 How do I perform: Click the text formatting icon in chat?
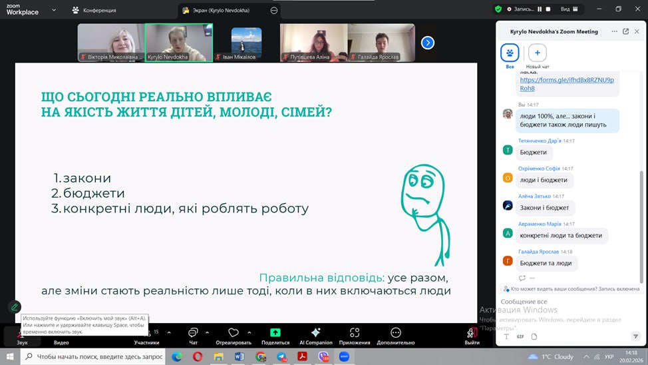[506, 337]
